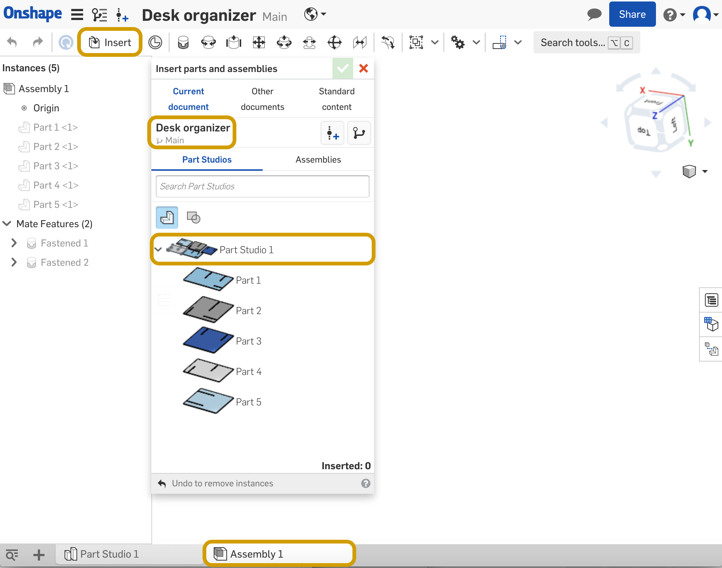
Task: Select the clock-style toolbar icon next to Insert
Action: tap(155, 42)
